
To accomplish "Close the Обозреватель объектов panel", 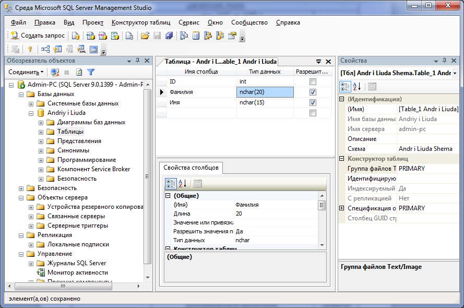I will coord(147,61).
